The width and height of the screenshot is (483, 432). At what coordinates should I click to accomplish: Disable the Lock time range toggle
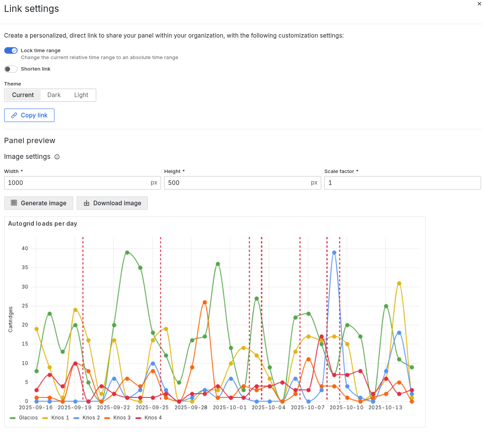(x=11, y=51)
